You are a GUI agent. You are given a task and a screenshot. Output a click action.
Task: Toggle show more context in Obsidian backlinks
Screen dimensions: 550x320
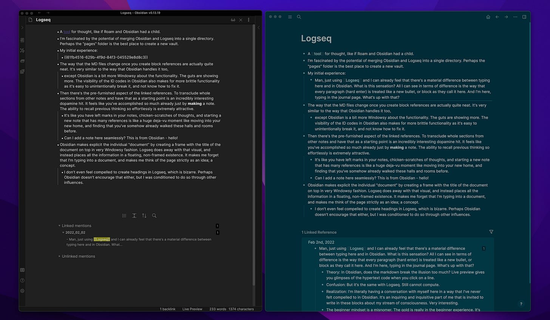pos(134,216)
